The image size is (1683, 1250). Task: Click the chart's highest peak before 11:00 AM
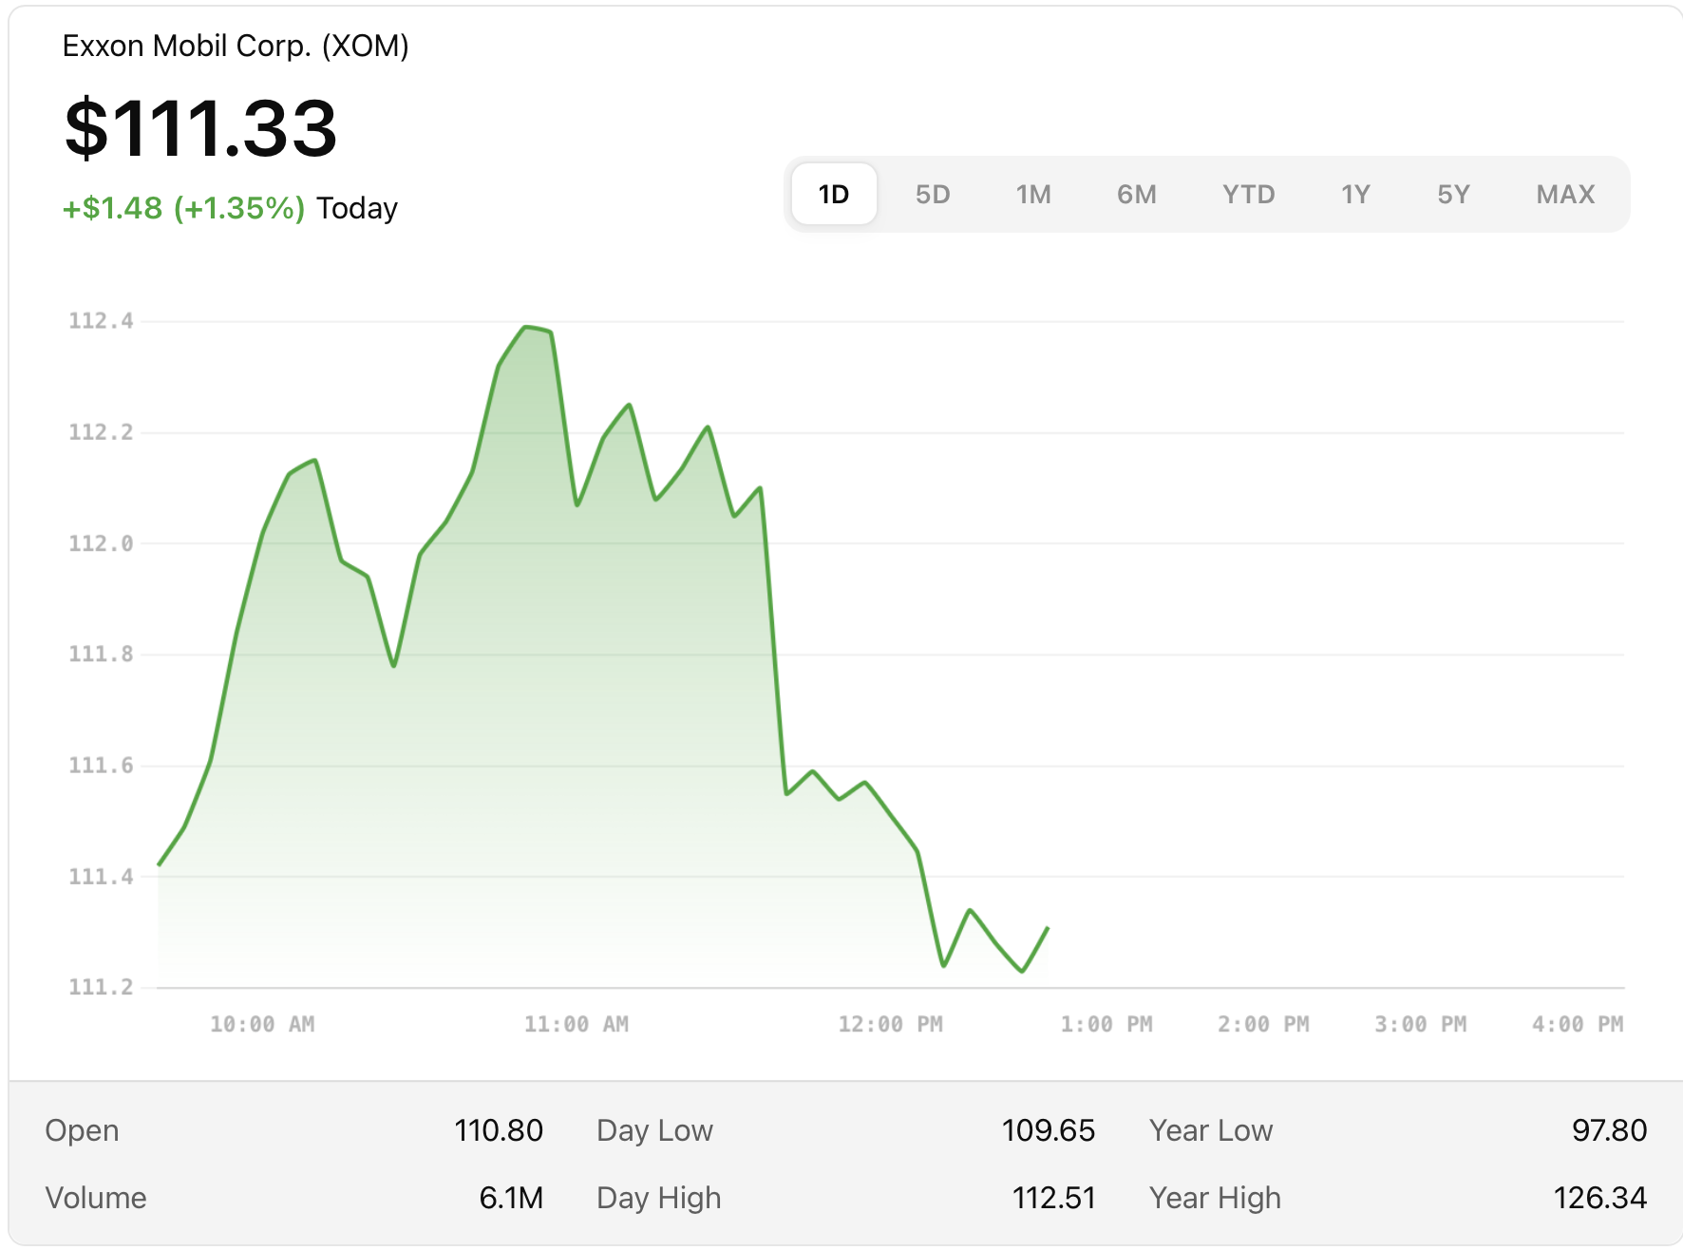pyautogui.click(x=527, y=327)
